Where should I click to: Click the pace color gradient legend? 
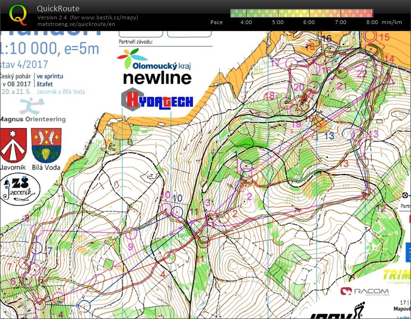pyautogui.click(x=302, y=13)
